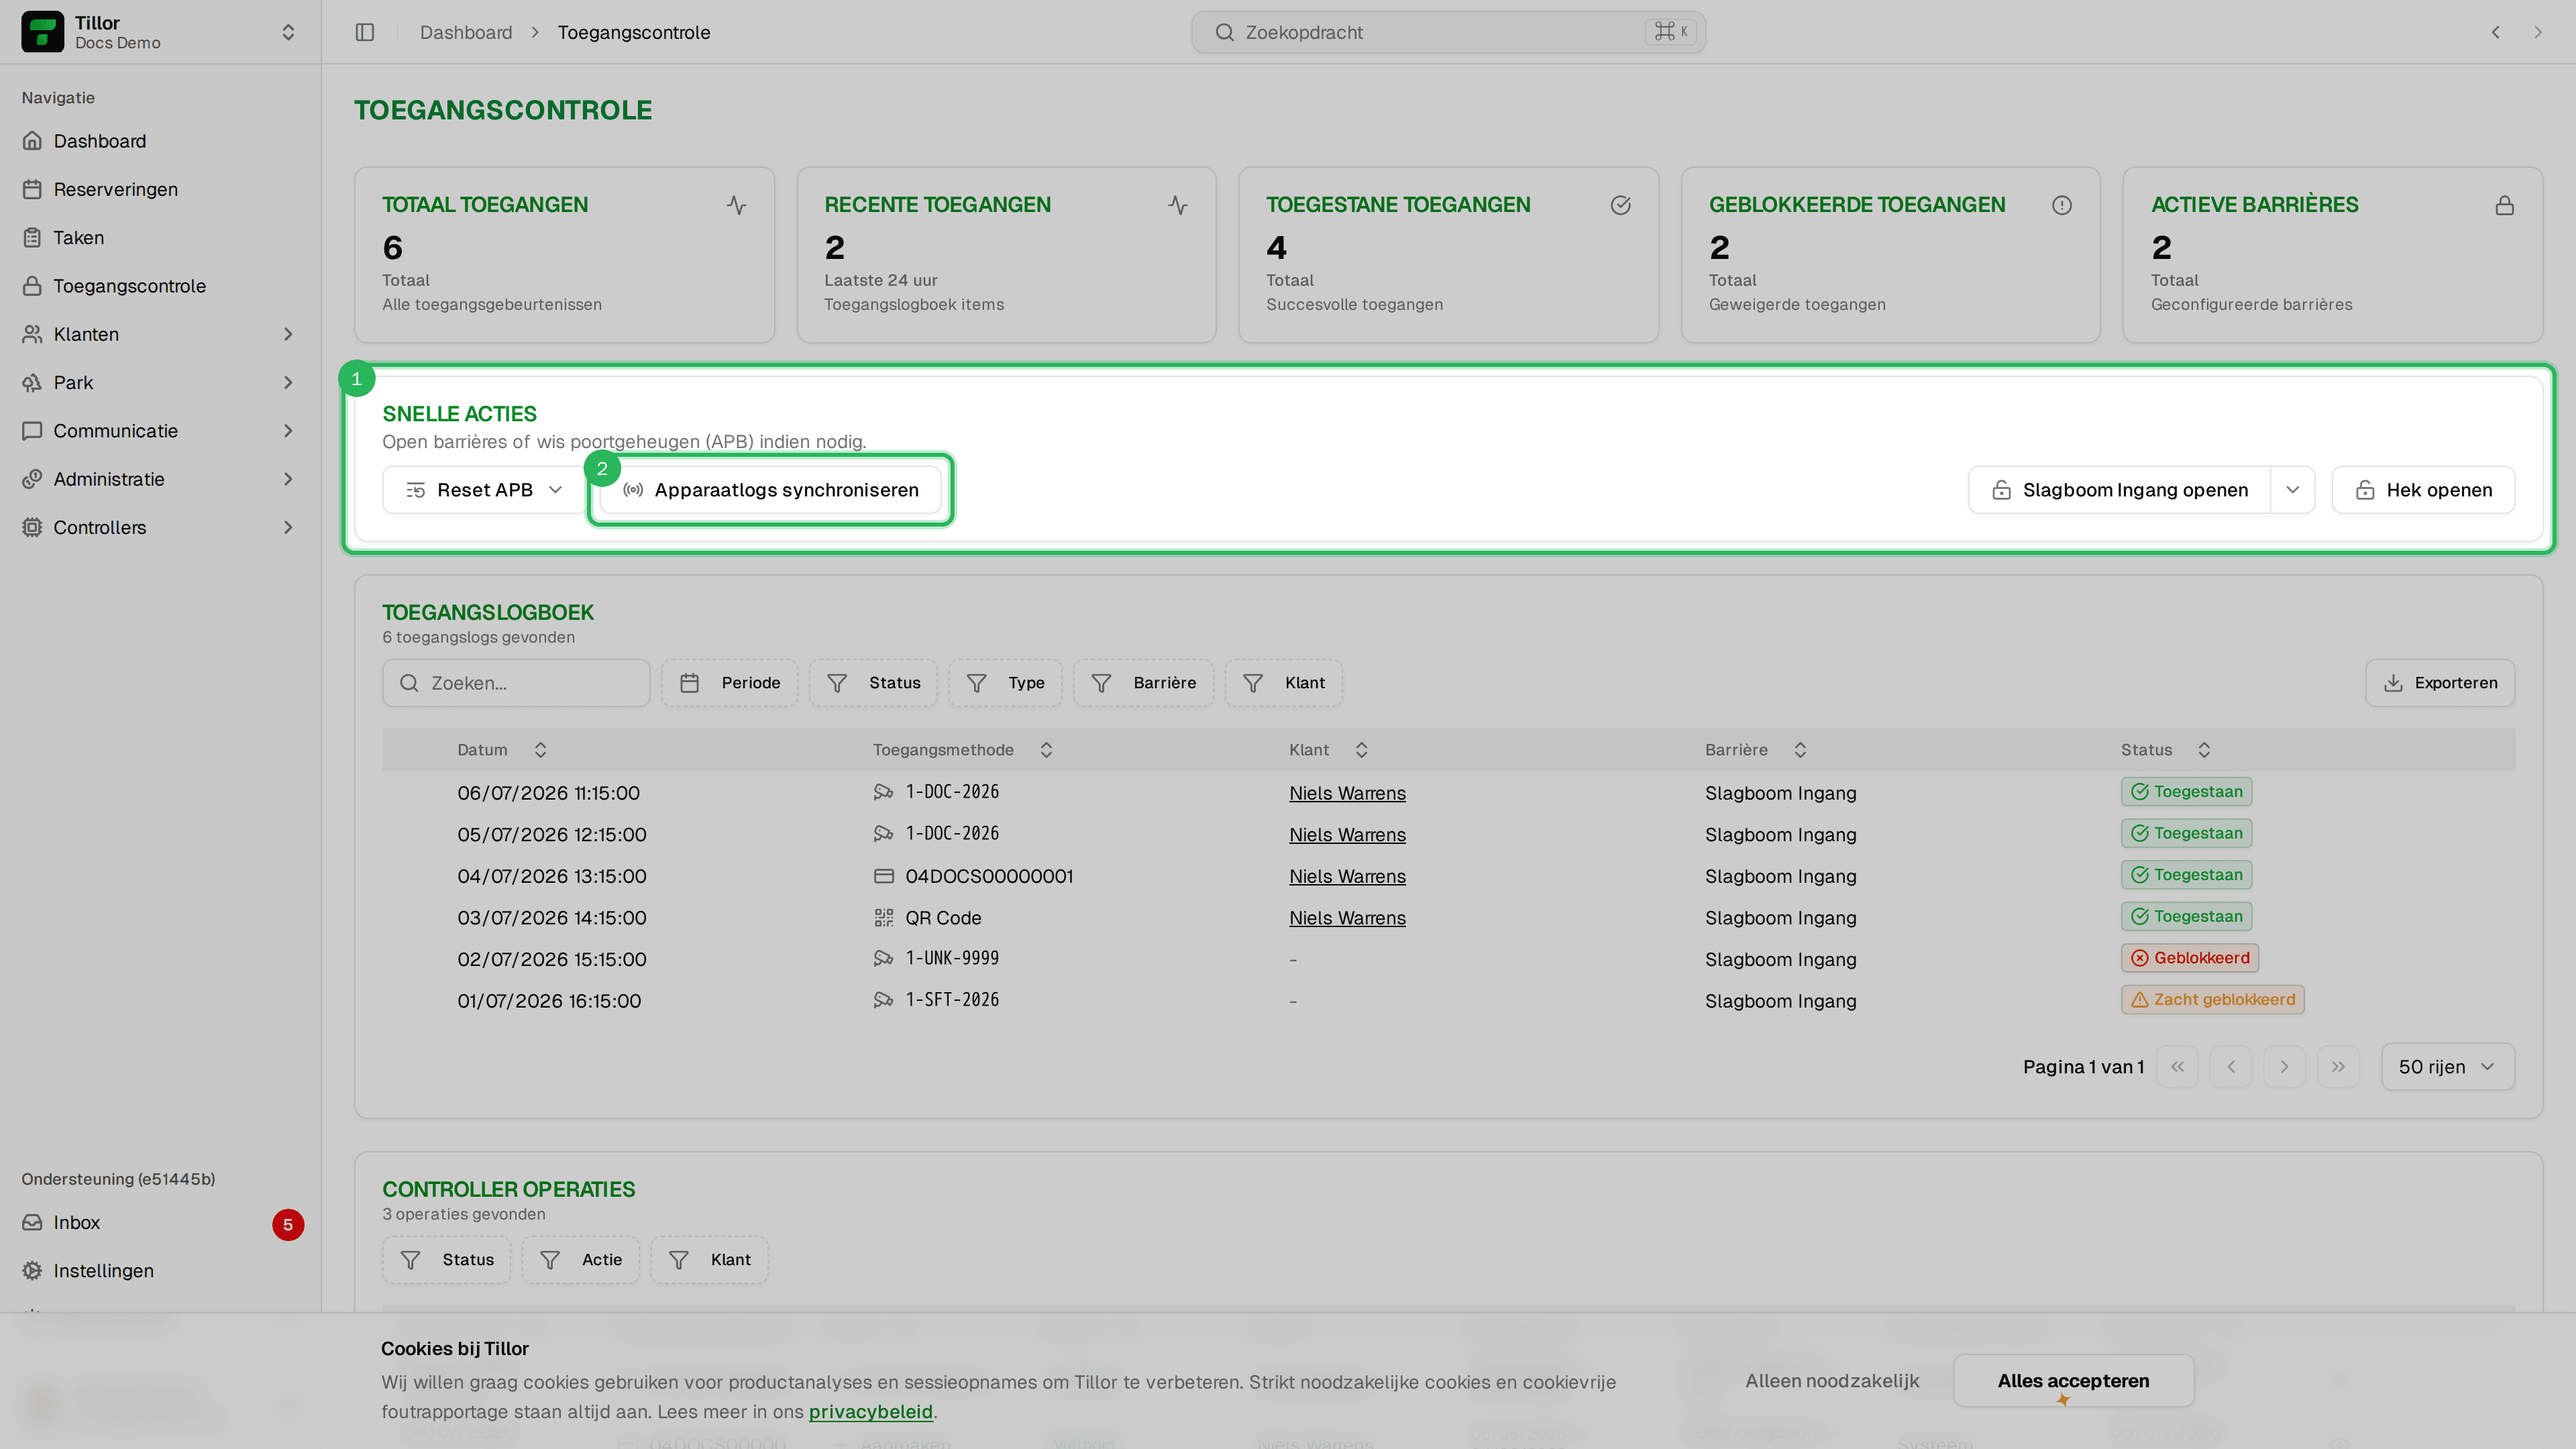
Task: Click the Inbox badge showing 5
Action: [x=288, y=1224]
